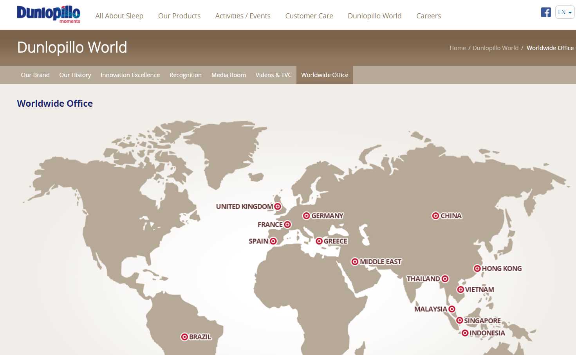Select the Worldwide Office sub-tab
Screen dimensions: 576x355
325,75
